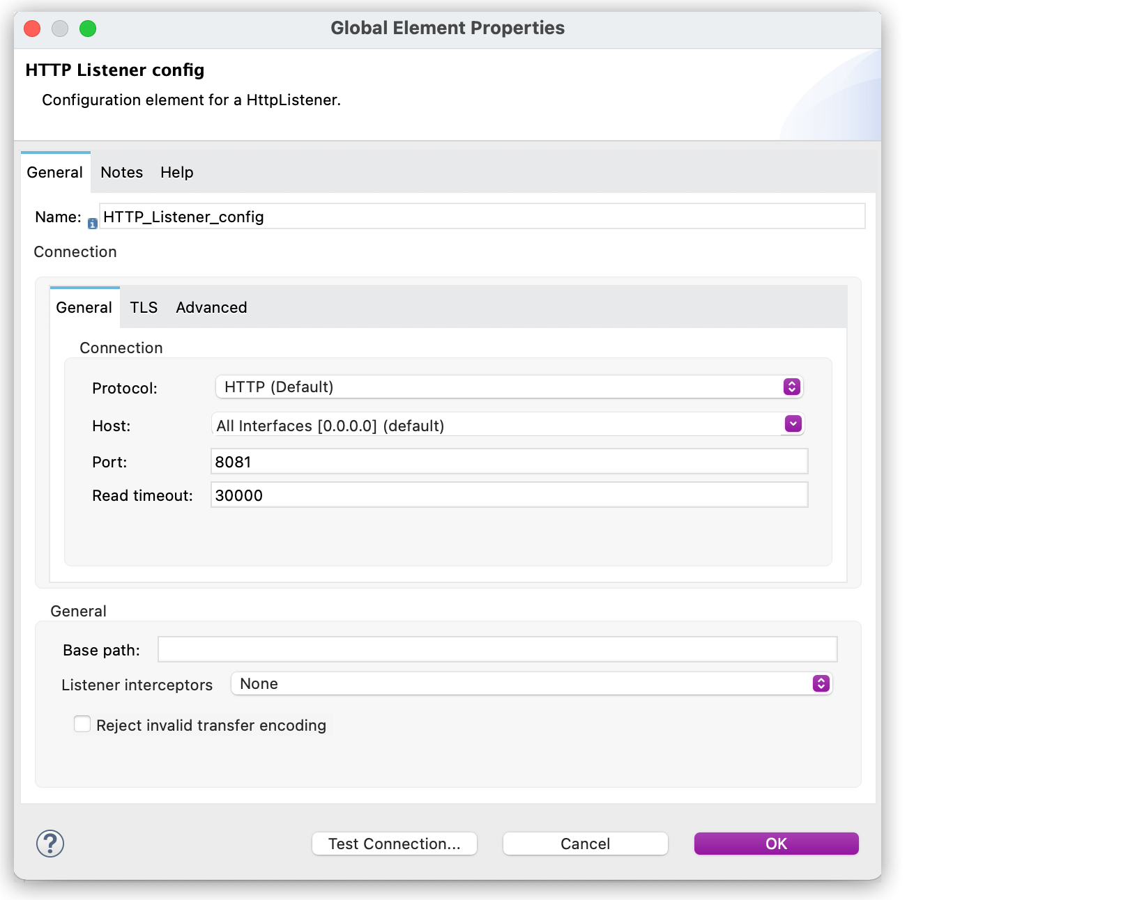The image size is (1128, 900).
Task: Click inside the empty Base path field
Action: pos(496,649)
